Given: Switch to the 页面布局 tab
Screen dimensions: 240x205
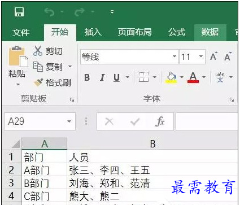Looking at the screenshot, I should 135,32.
